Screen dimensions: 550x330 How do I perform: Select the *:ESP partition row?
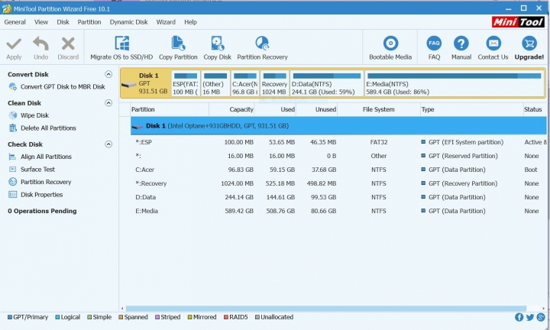[x=338, y=142]
